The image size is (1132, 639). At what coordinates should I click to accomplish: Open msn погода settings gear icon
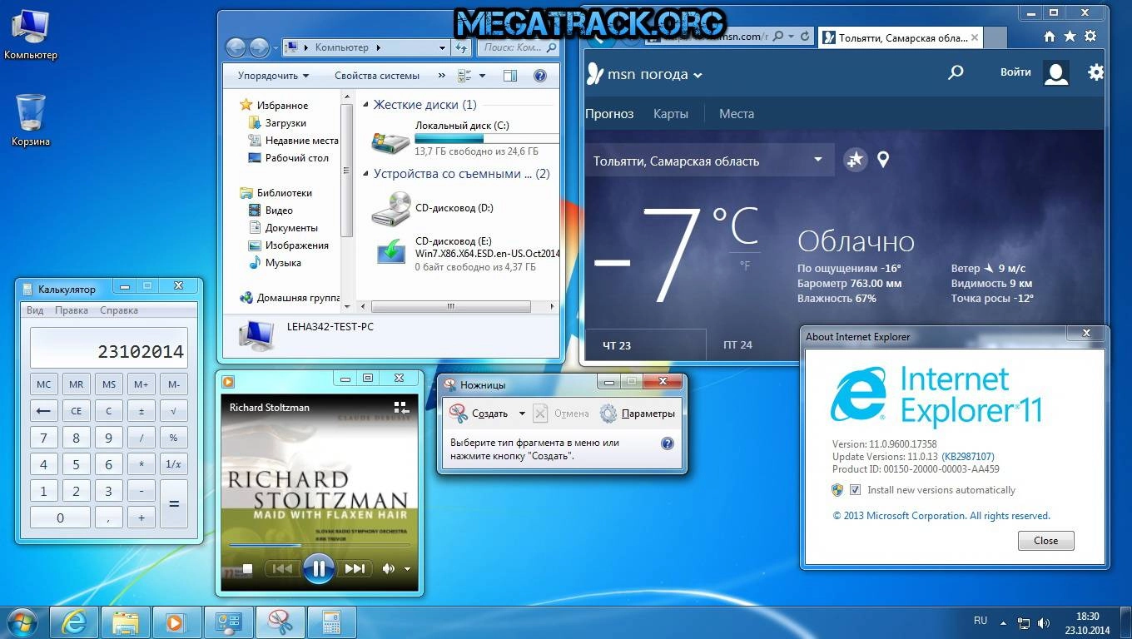1095,72
